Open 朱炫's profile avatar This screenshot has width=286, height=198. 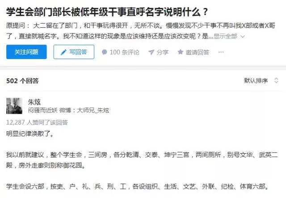[14, 106]
